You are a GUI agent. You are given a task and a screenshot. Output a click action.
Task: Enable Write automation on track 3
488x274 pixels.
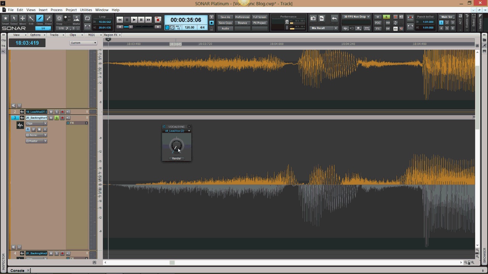(34, 129)
